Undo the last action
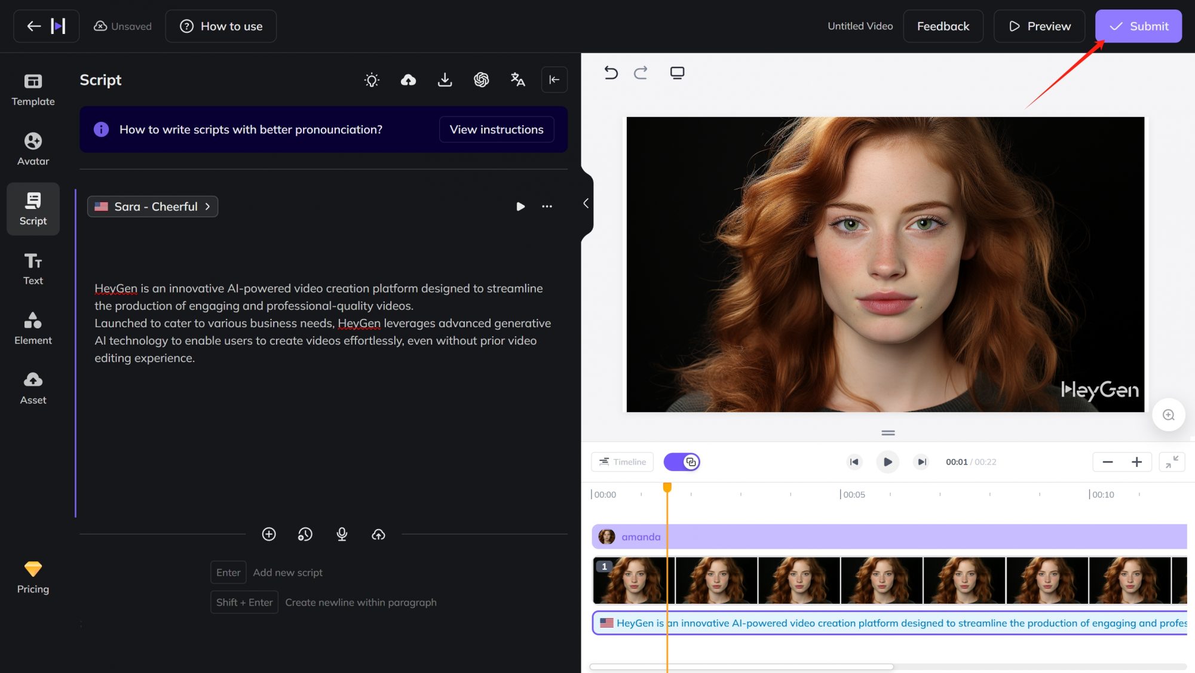1195x673 pixels. tap(611, 73)
